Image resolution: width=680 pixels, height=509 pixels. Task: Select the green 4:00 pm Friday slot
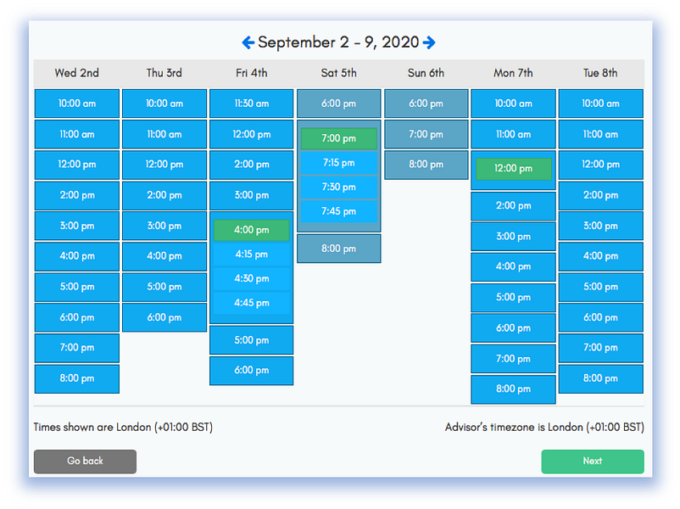252,230
